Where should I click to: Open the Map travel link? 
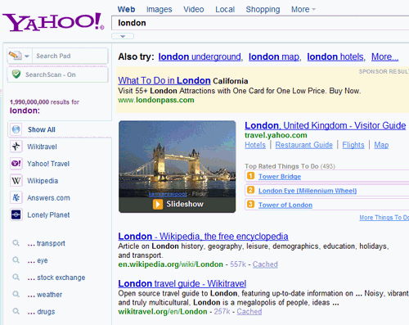[381, 145]
